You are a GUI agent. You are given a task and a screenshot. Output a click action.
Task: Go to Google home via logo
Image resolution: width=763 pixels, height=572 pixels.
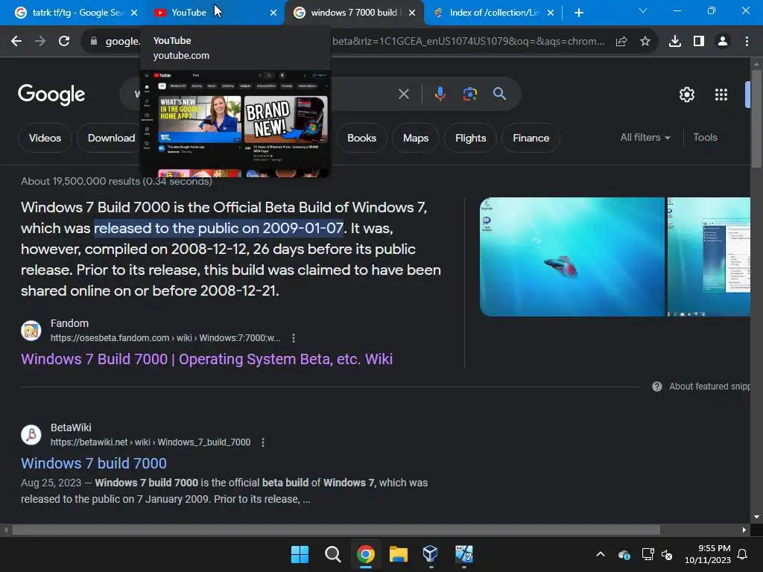coord(51,95)
